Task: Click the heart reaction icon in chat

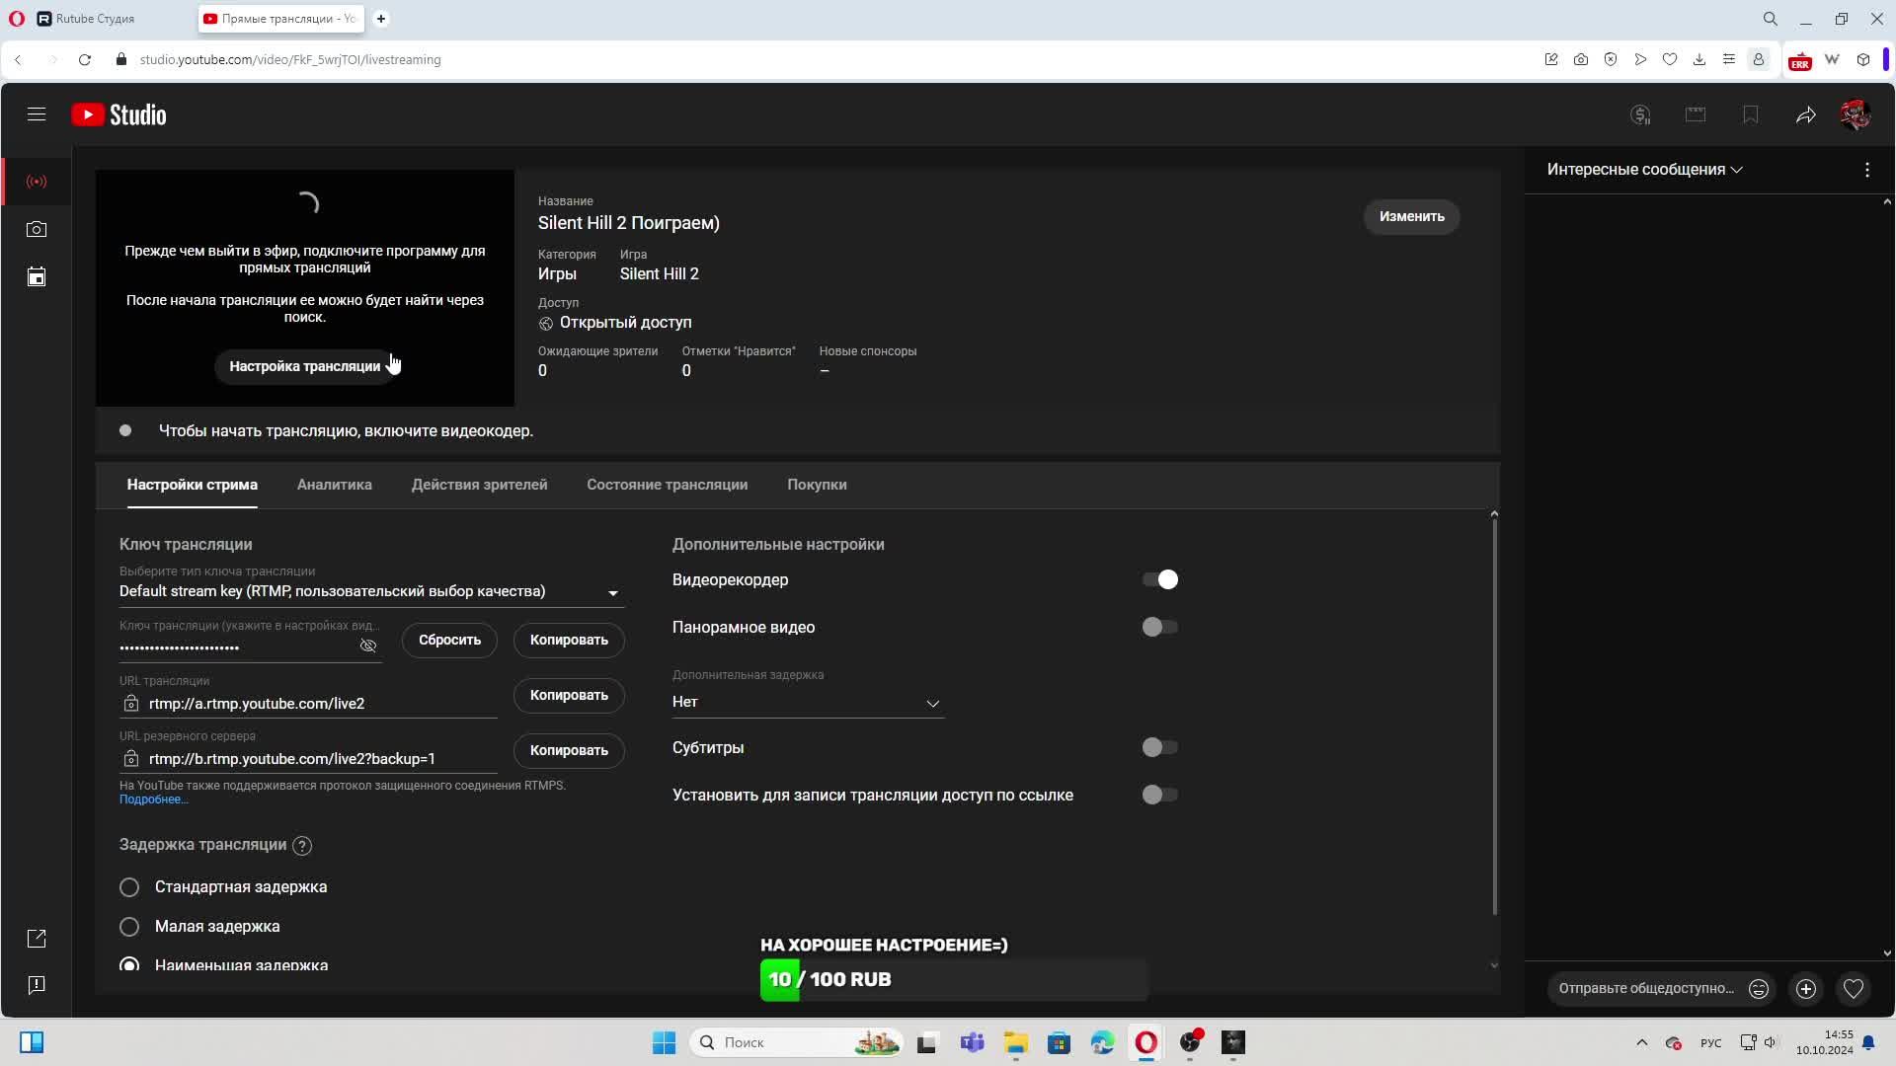Action: 1854,989
